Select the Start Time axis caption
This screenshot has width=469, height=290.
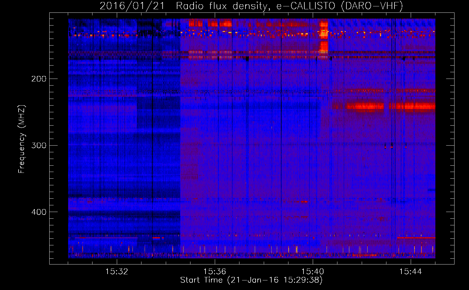click(251, 280)
